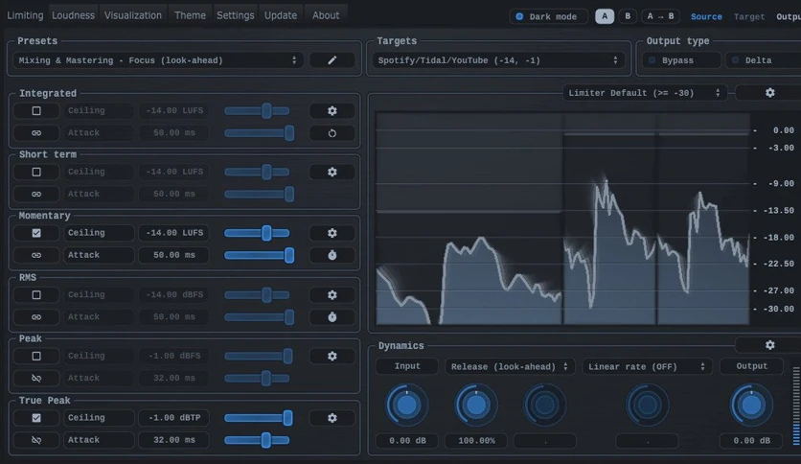Open the Targets Spotify/Tidal/YouTube dropdown
The width and height of the screenshot is (801, 464).
(498, 60)
